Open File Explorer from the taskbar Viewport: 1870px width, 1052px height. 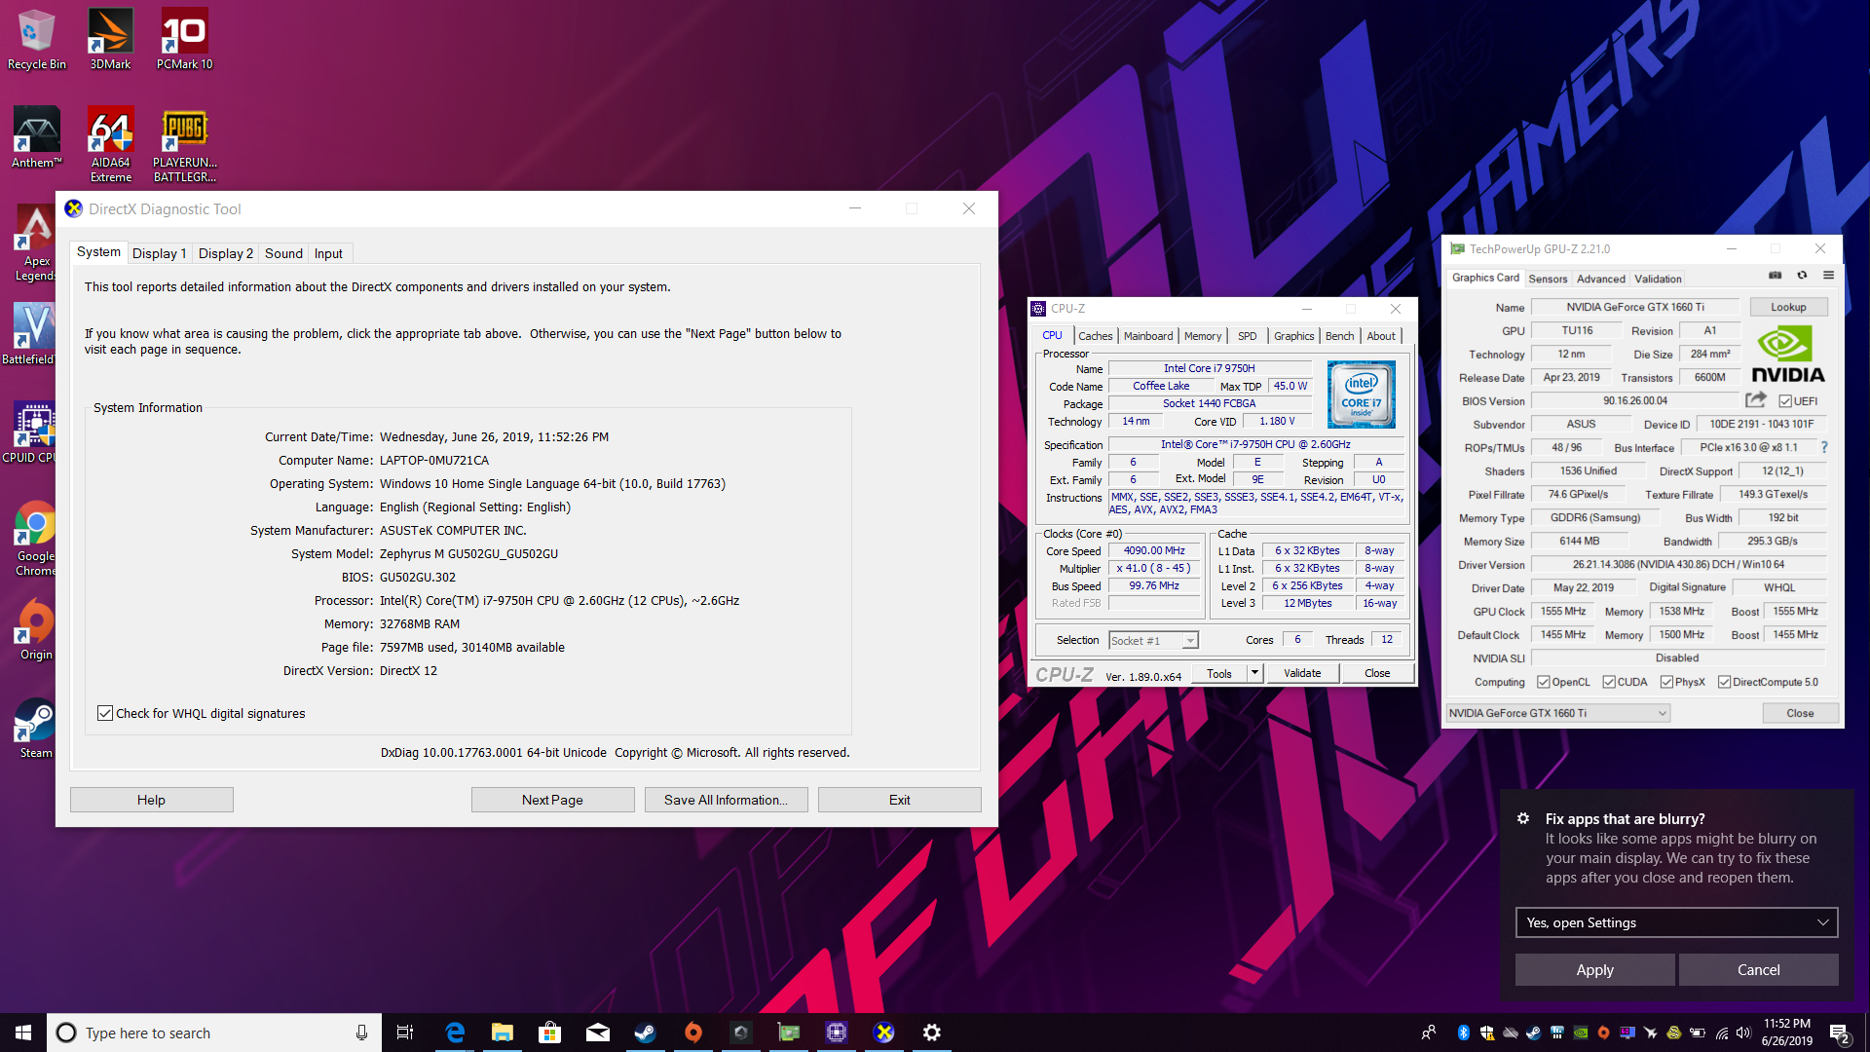coord(502,1033)
